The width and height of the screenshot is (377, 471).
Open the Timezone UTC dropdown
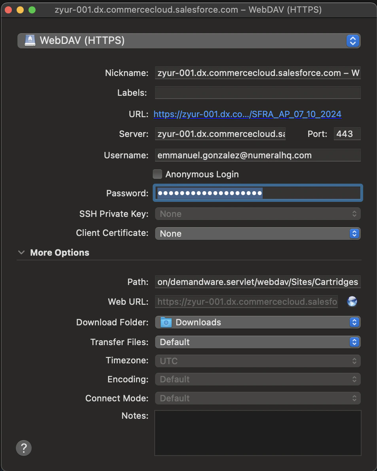click(x=258, y=361)
